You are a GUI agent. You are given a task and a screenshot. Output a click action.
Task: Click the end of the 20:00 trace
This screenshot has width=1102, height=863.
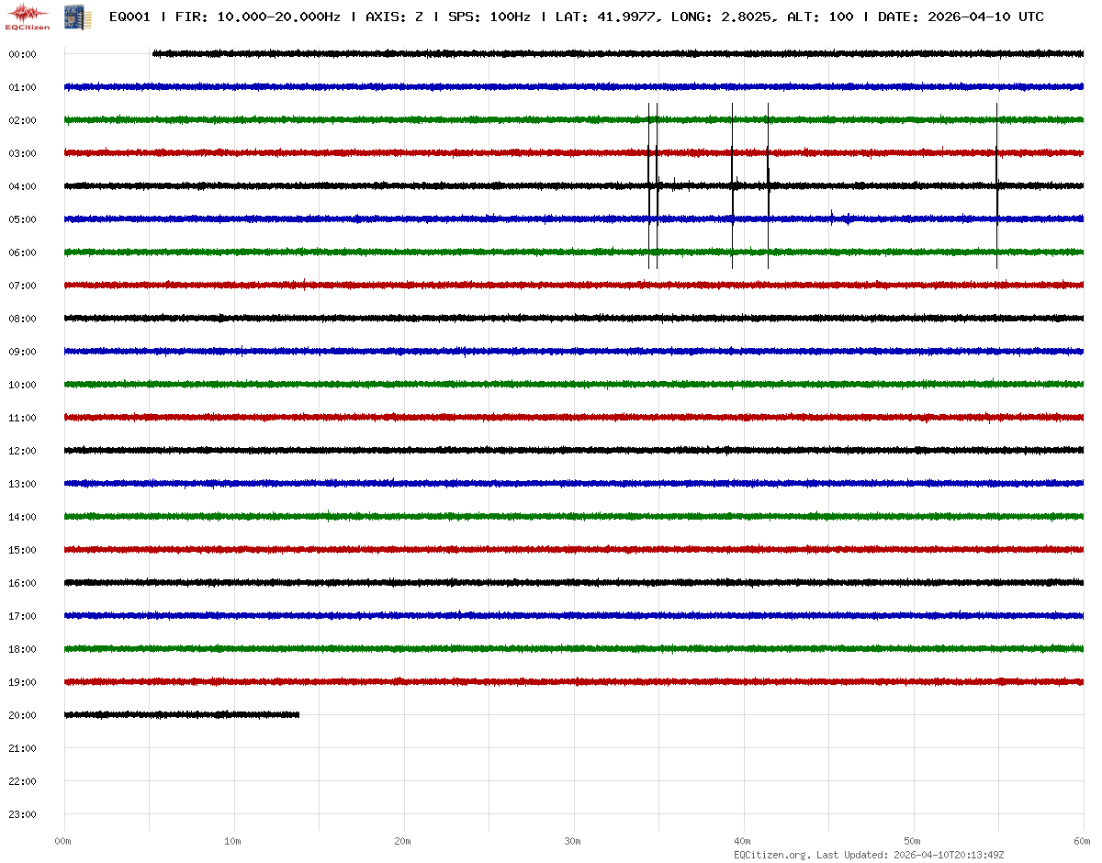tap(298, 714)
